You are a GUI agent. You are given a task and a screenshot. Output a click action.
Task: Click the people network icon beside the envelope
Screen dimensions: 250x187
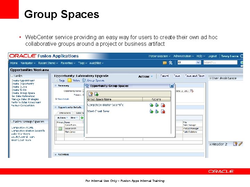[170, 63]
